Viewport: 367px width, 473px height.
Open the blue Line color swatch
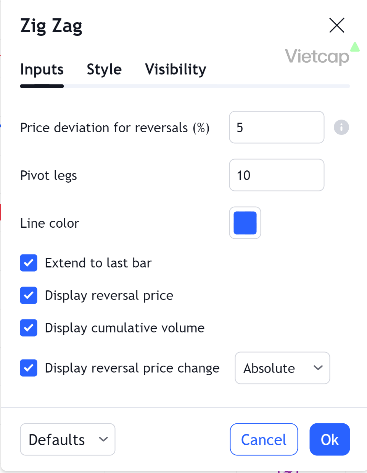coord(245,223)
